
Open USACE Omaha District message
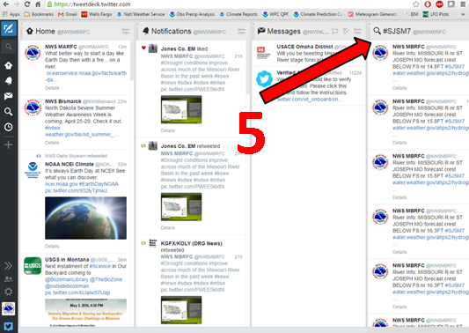308,54
